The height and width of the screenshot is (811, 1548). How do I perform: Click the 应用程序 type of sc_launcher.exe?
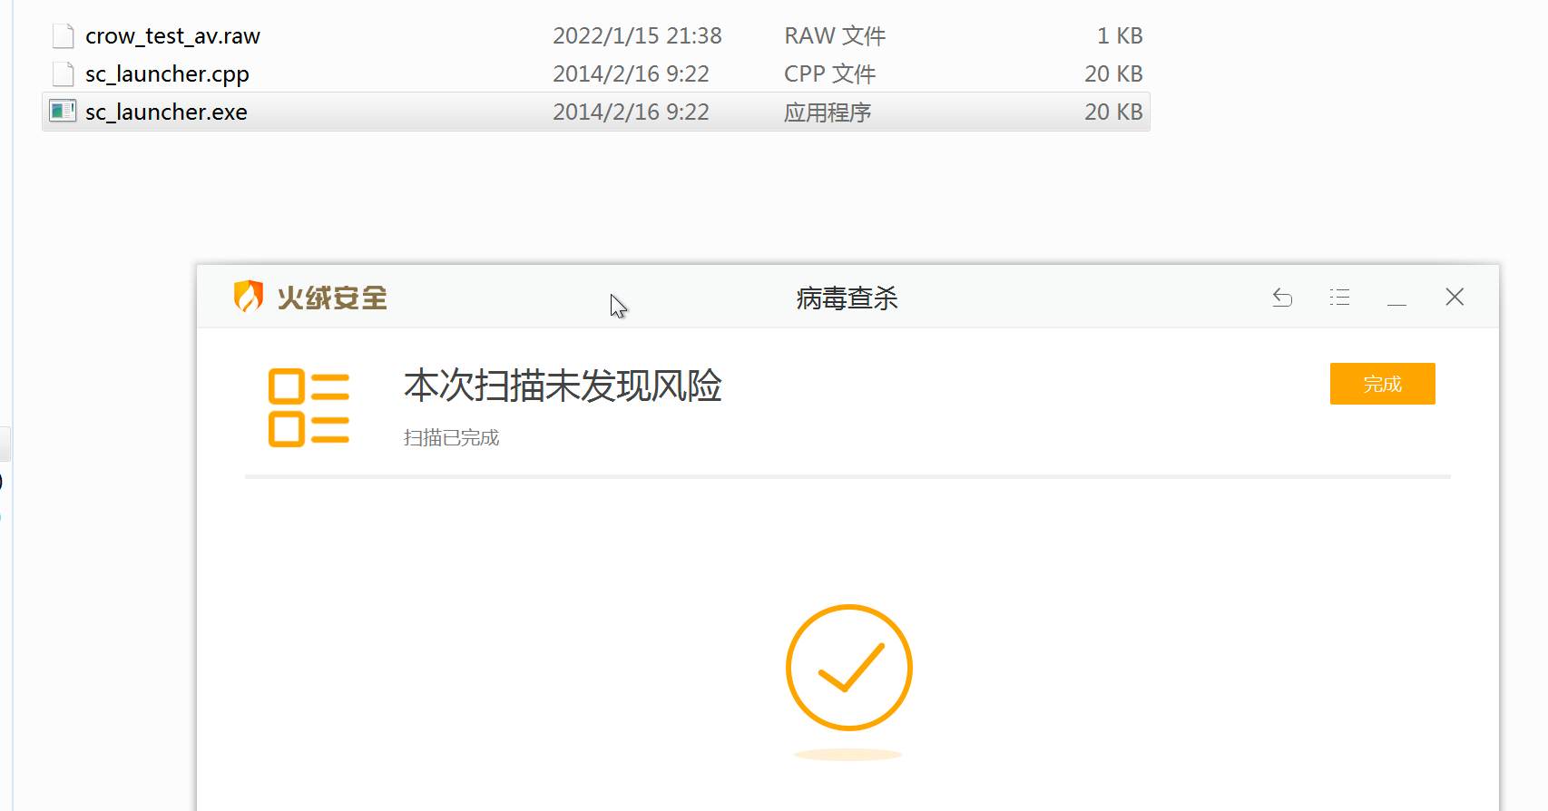pyautogui.click(x=828, y=112)
